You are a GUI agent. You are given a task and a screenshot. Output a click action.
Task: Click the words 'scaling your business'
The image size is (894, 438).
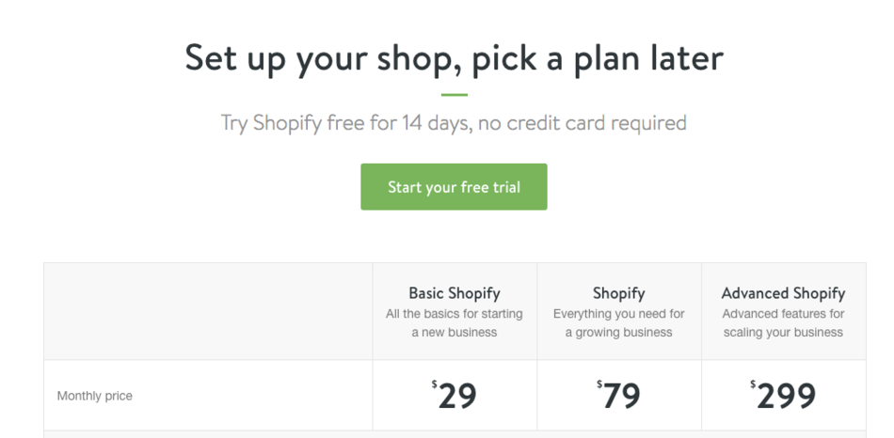point(783,333)
